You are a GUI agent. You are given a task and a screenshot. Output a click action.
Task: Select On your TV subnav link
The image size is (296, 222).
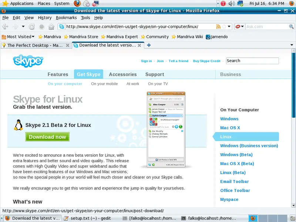tap(158, 84)
